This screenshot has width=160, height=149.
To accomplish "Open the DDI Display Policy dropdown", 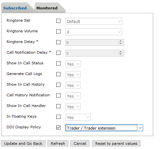I will (x=104, y=128).
